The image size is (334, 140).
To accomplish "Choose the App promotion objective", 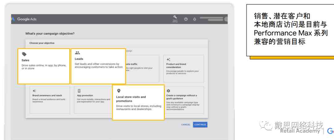I will pyautogui.click(x=93, y=100).
